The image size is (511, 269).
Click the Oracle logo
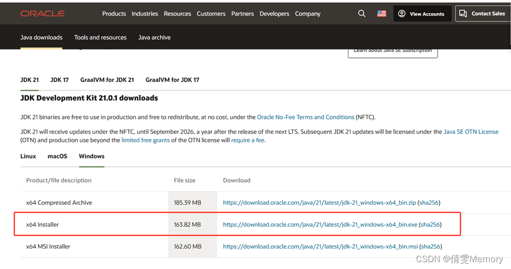pyautogui.click(x=42, y=14)
